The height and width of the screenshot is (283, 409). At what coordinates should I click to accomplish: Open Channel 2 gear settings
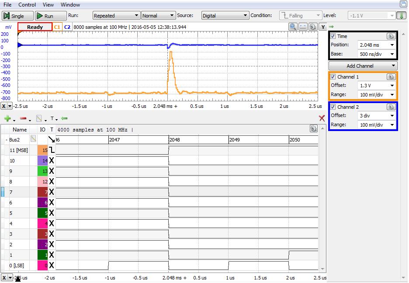pos(391,107)
